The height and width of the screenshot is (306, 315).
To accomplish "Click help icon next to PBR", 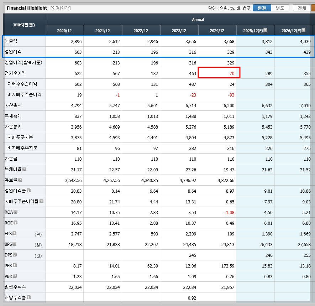I will [15, 276].
